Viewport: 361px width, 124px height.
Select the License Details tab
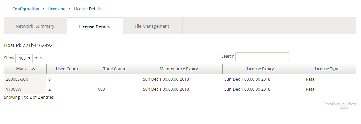tap(94, 27)
